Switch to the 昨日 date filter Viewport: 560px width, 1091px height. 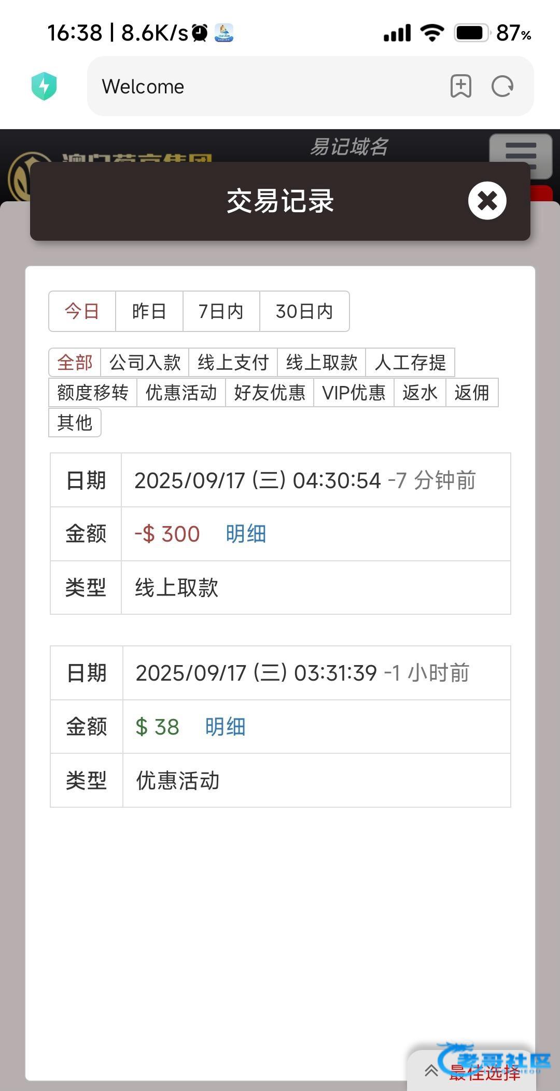point(149,311)
